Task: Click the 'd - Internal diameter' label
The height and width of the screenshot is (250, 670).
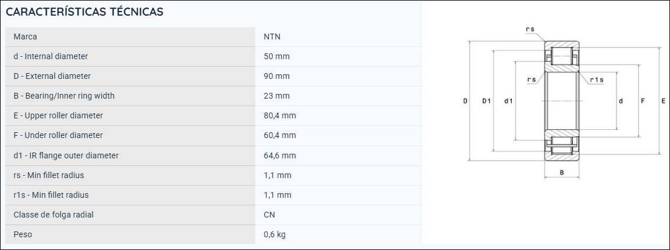Action: pyautogui.click(x=51, y=56)
